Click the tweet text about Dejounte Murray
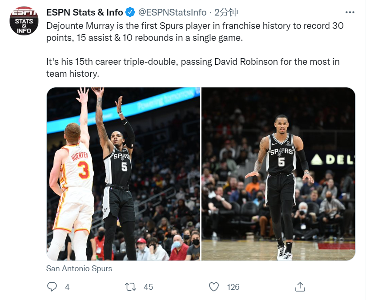The image size is (366, 300). (x=195, y=32)
